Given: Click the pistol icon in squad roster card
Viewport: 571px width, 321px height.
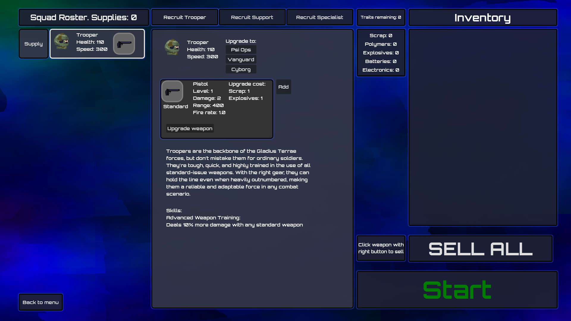Looking at the screenshot, I should point(124,44).
